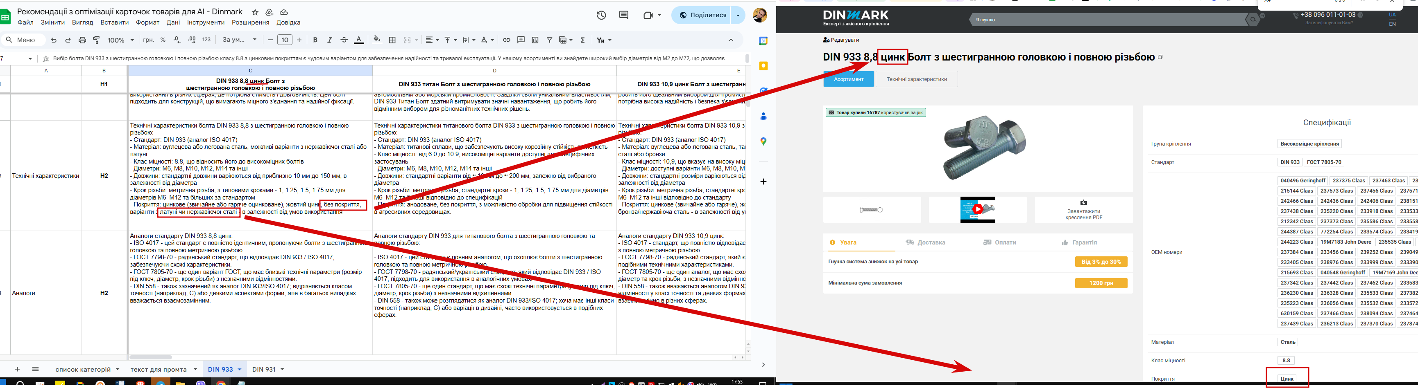Play the product video thumbnail
This screenshot has width=1418, height=388.
pos(978,209)
